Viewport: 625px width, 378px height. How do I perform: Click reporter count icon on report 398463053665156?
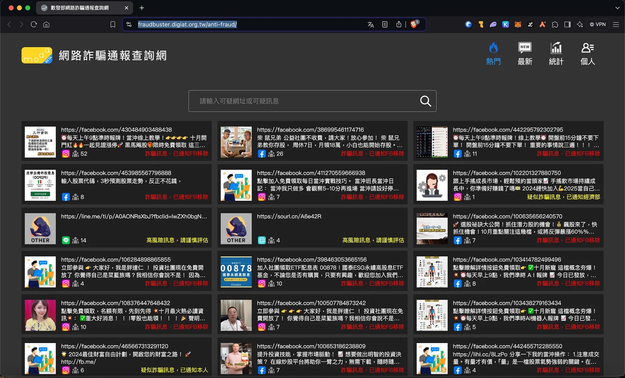pos(271,284)
